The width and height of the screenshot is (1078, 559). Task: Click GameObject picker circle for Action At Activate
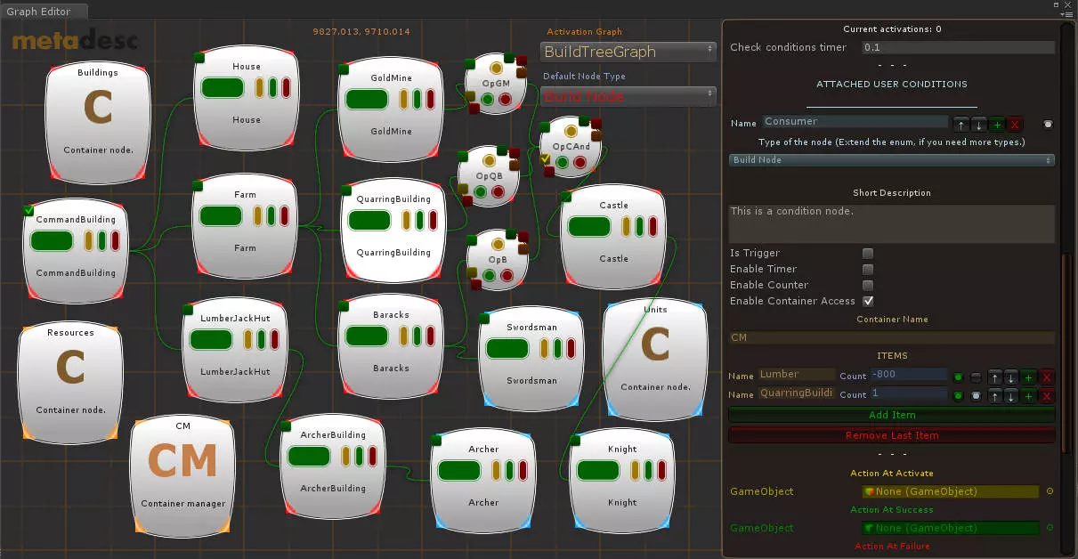point(1050,491)
